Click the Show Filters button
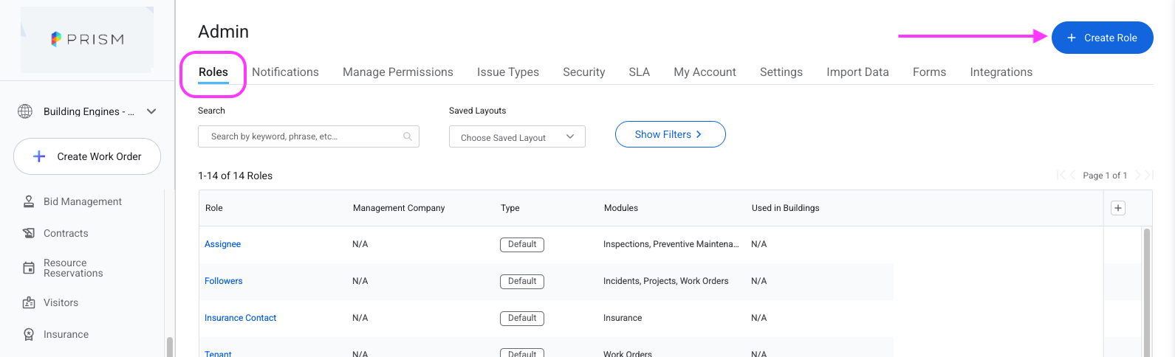 pyautogui.click(x=671, y=134)
